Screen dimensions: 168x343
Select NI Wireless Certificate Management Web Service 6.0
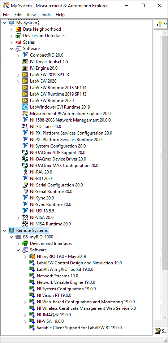coord(86,308)
